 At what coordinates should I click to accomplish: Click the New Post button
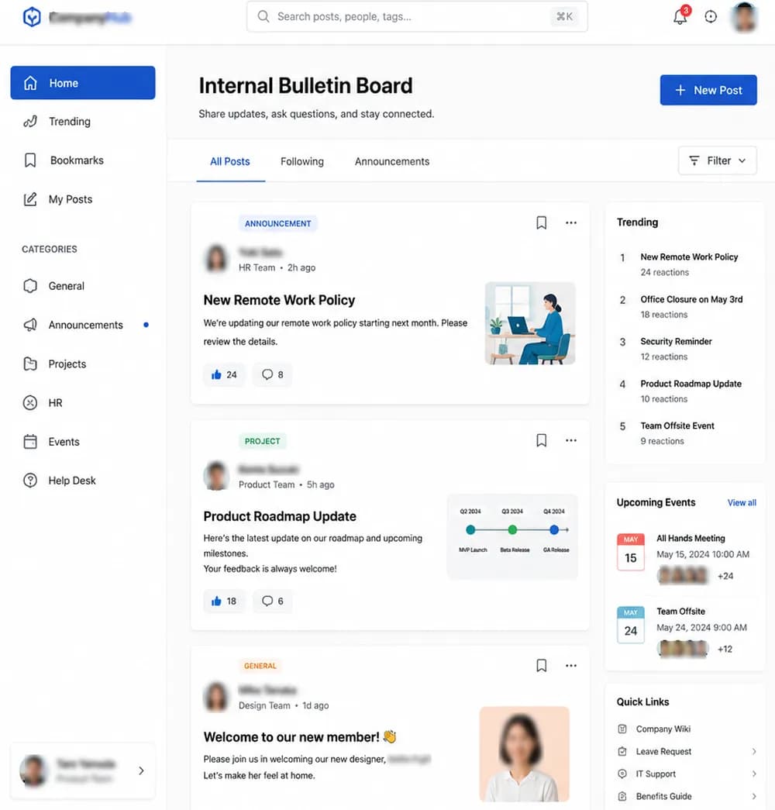(x=708, y=90)
